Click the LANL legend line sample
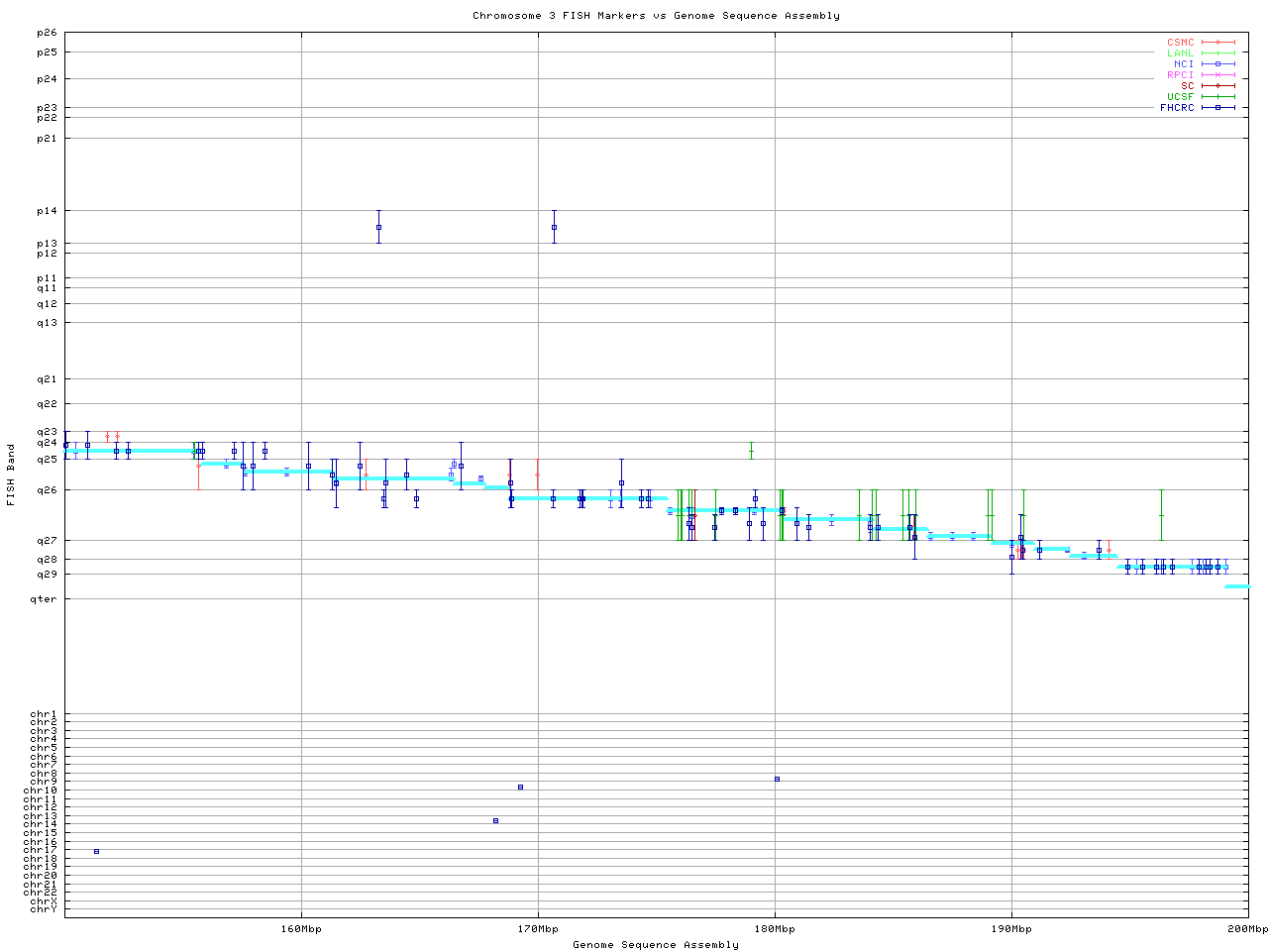Image resolution: width=1268 pixels, height=951 pixels. (x=1217, y=53)
